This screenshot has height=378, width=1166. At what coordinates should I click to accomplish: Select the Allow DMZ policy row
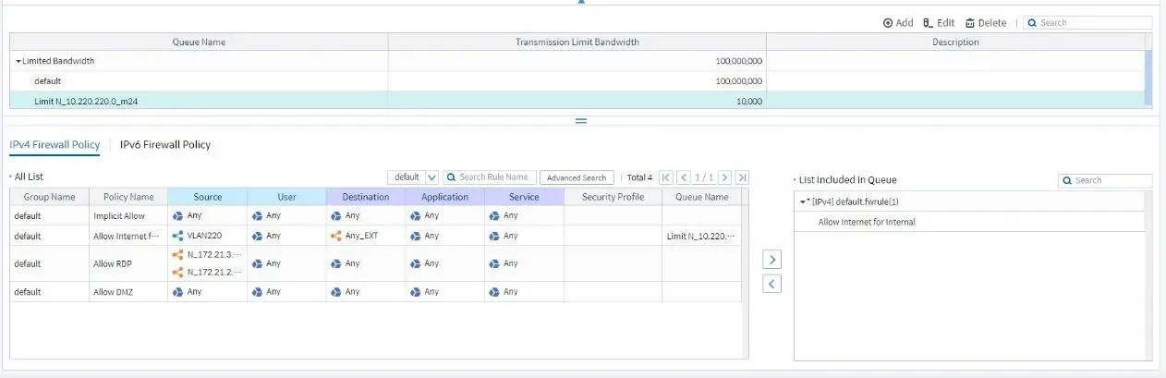point(375,292)
